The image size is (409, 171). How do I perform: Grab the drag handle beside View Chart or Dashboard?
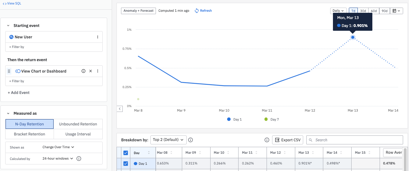tap(9, 71)
